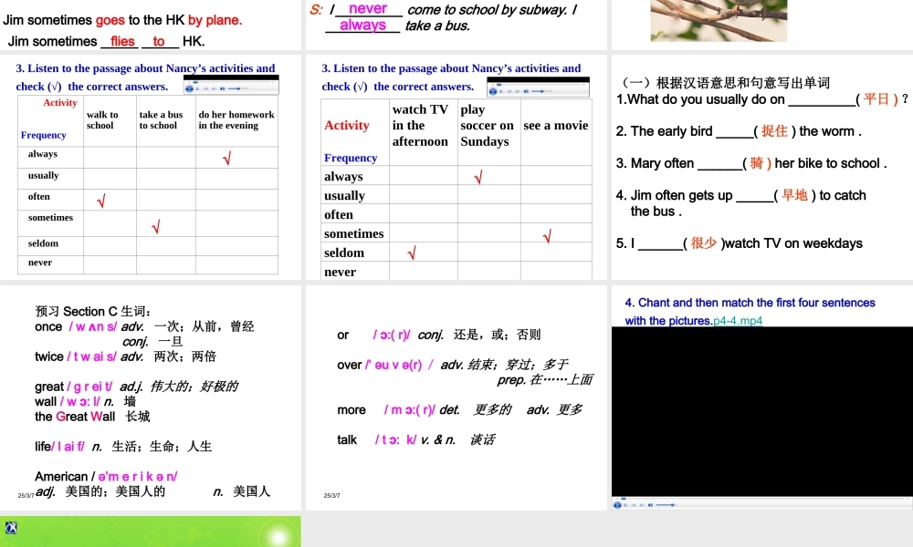Click the checkmark in 'seldom' row under watch TV
The height and width of the screenshot is (547, 913).
point(412,253)
